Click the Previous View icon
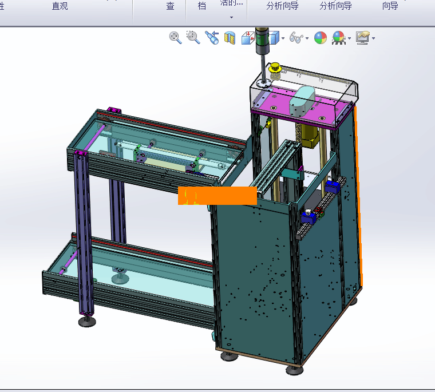The width and height of the screenshot is (435, 392). click(x=212, y=38)
